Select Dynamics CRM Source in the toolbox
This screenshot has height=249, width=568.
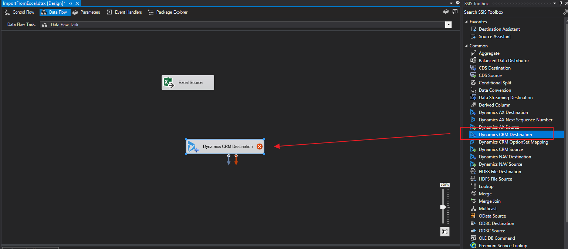pos(501,149)
